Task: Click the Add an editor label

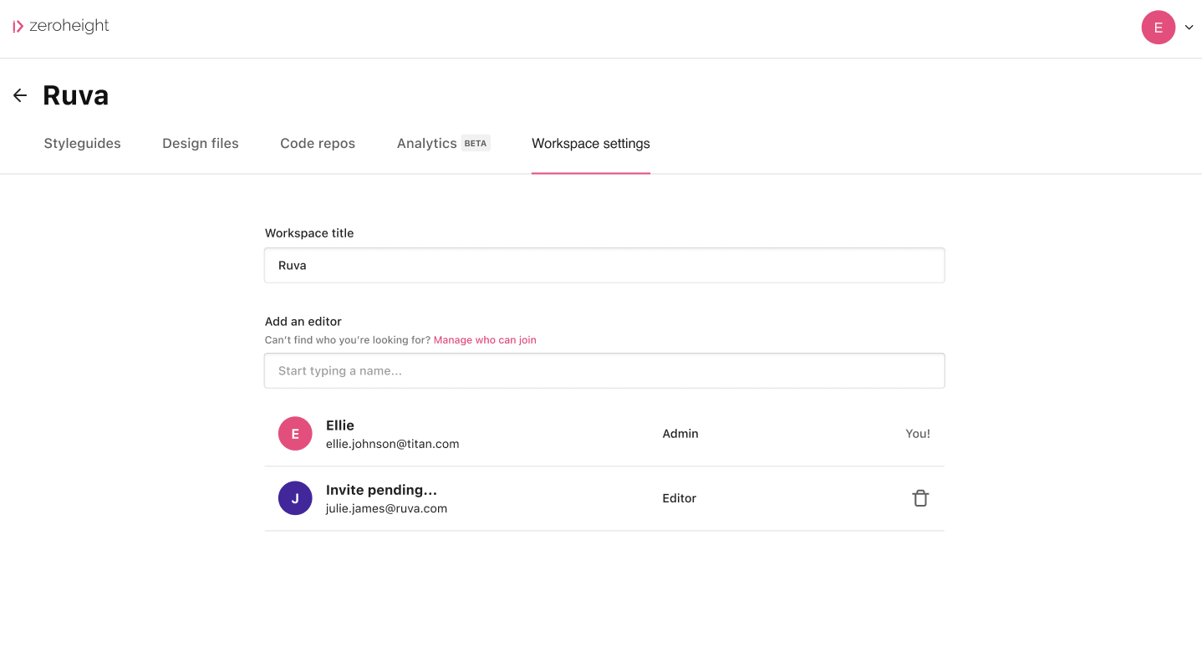Action: click(x=303, y=321)
